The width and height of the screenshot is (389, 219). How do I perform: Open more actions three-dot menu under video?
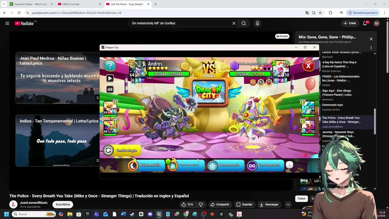coord(288,204)
